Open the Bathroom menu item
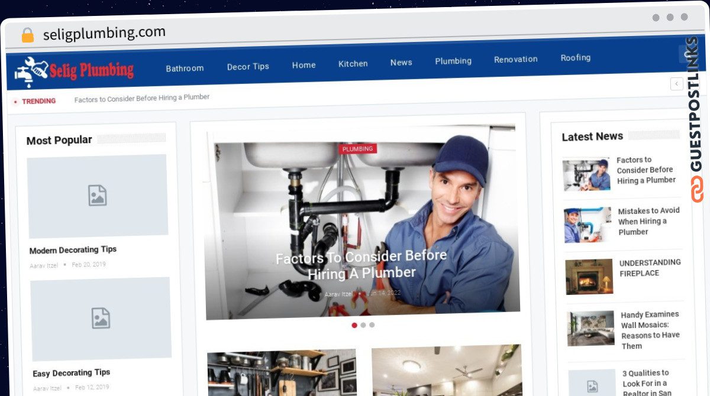The width and height of the screenshot is (710, 396). pos(185,68)
